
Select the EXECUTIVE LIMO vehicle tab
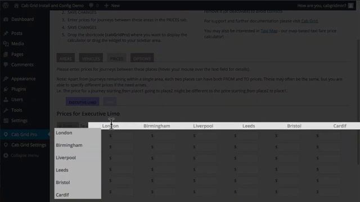(83, 102)
